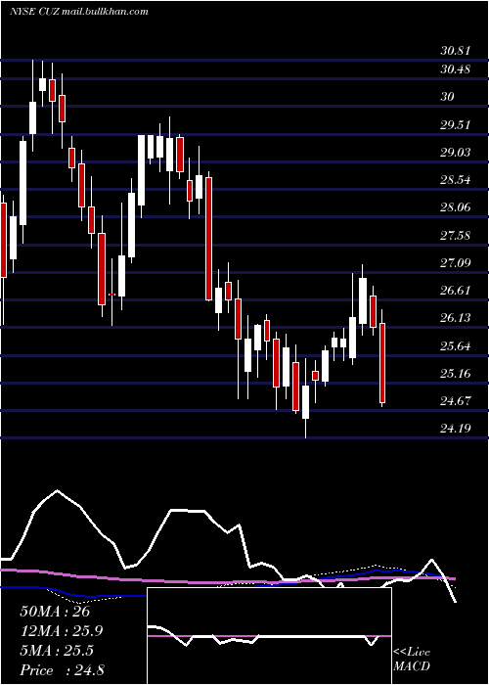Click the 26.61 price axis label
The image size is (489, 685).
point(456,290)
